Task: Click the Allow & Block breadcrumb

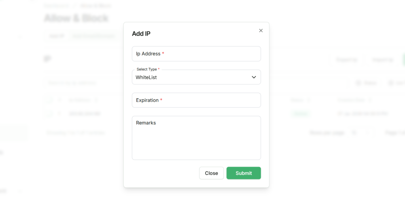Action: (96, 6)
